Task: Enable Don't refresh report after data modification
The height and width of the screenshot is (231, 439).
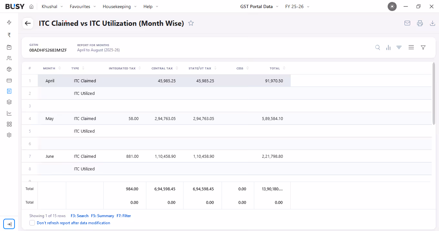Action: pos(32,223)
